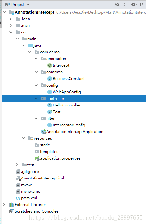146x224 pixels.
Task: Collapse the main folder
Action: [x=17, y=39]
